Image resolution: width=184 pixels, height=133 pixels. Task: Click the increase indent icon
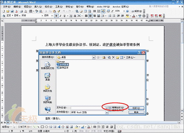[122, 16]
